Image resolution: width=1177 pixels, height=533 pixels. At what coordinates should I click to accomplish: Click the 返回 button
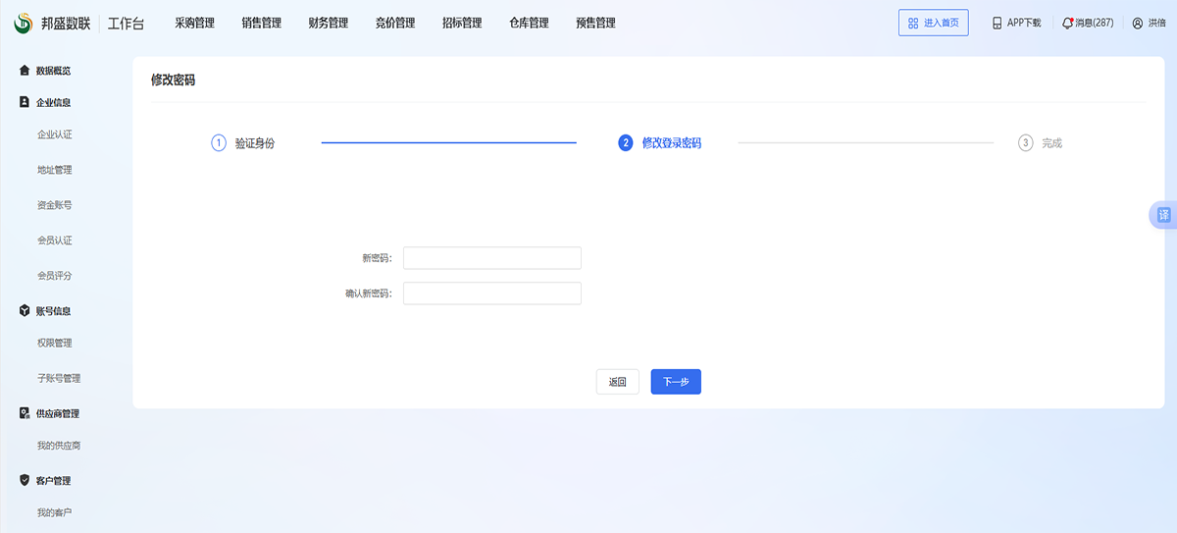point(618,382)
